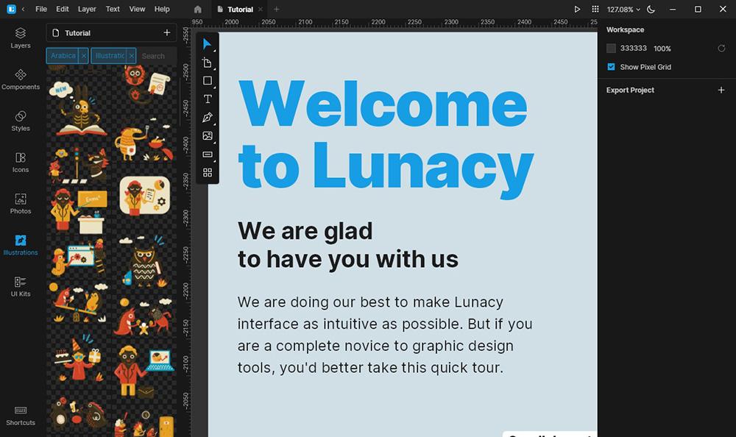The width and height of the screenshot is (736, 437).
Task: Open the Photos panel
Action: click(x=20, y=204)
